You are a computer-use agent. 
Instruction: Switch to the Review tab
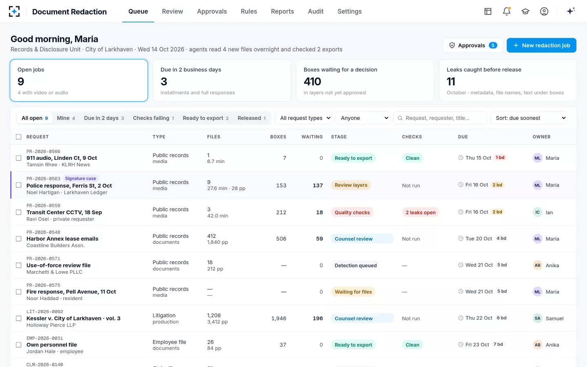[172, 11]
